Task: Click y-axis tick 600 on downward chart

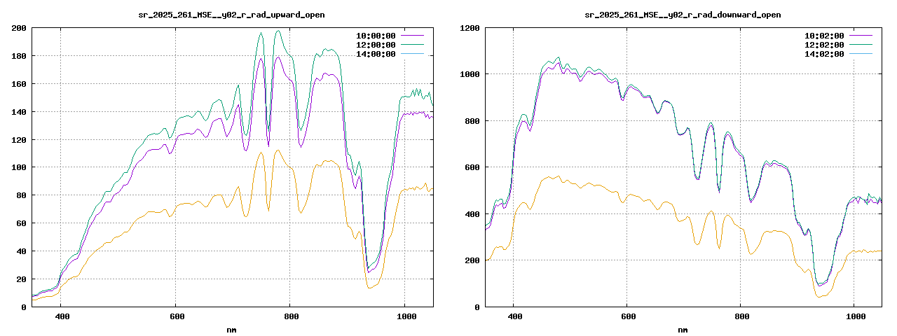Action: 472,167
